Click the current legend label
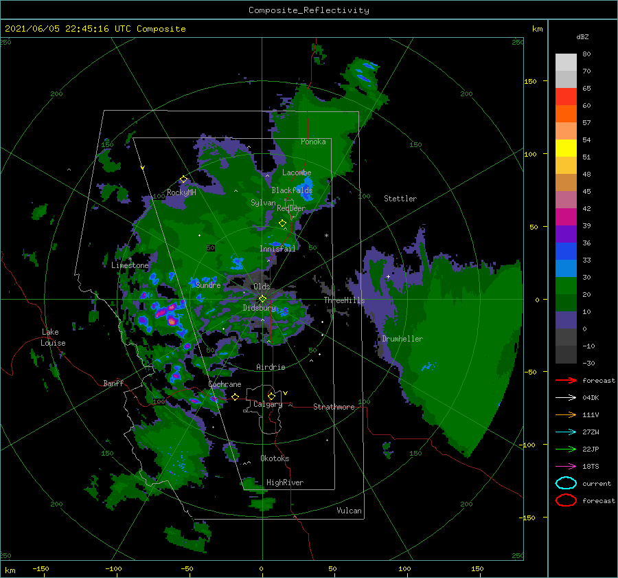 coord(597,484)
